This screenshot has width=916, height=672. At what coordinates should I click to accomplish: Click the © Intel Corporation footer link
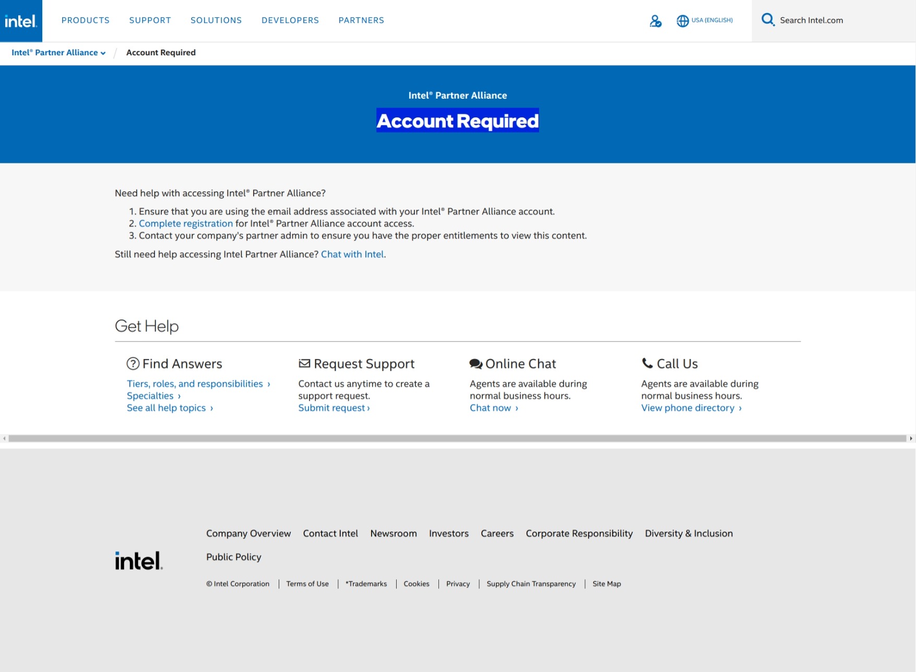[238, 584]
